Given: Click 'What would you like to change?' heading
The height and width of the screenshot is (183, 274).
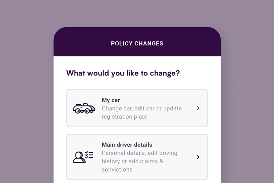Looking at the screenshot, I should 123,73.
